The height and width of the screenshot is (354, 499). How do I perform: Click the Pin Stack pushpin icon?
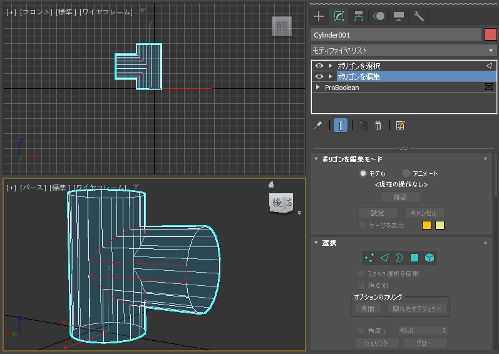click(318, 125)
